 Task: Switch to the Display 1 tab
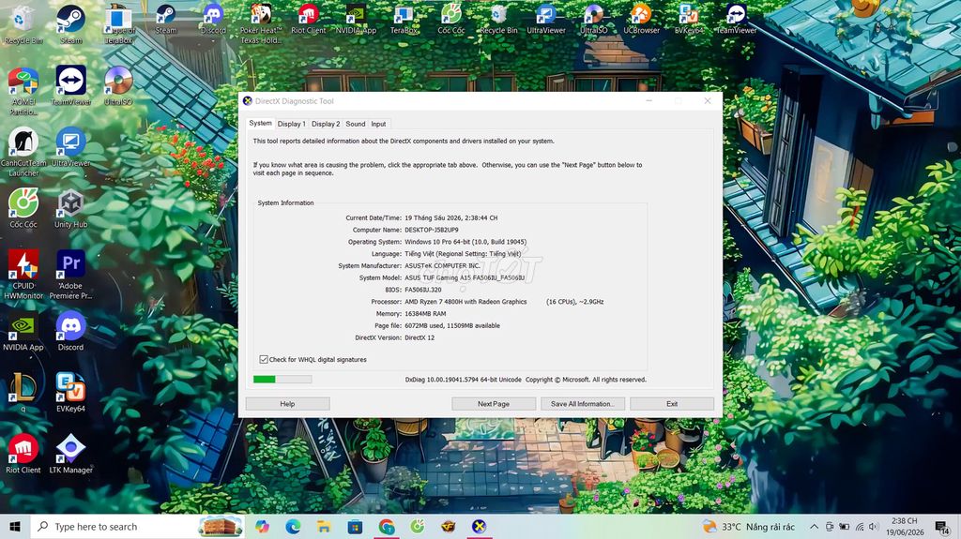[291, 124]
